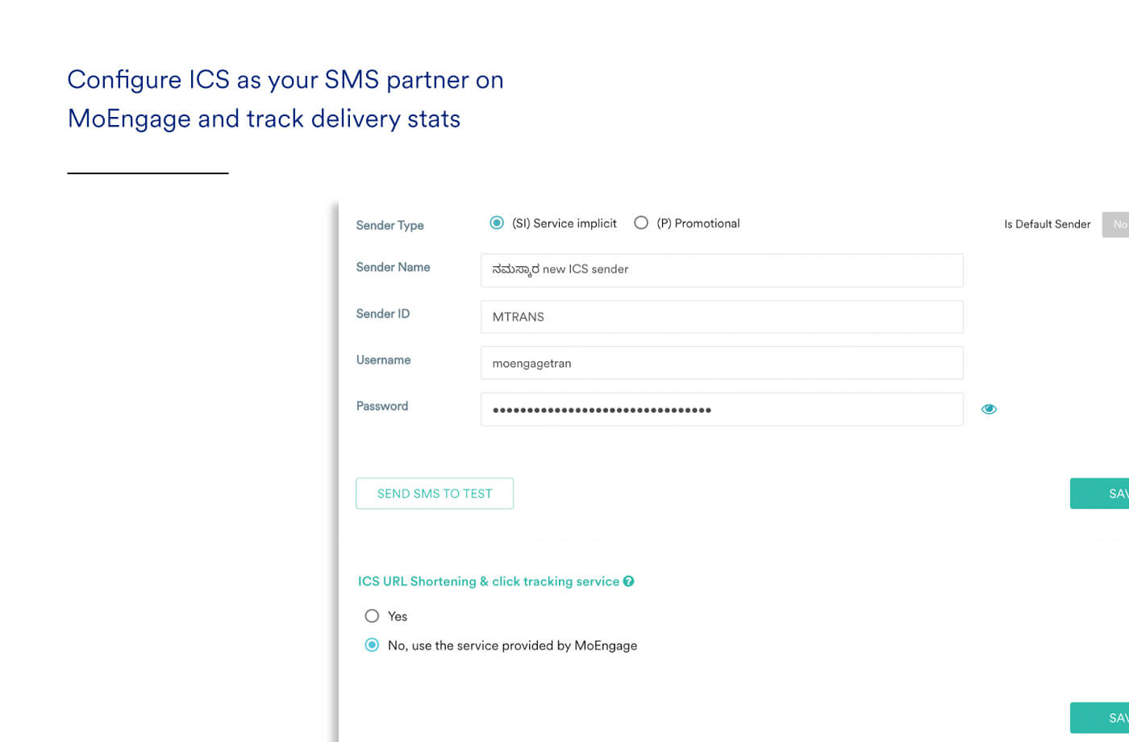The width and height of the screenshot is (1129, 742).
Task: Click ICS URL Shortening & click tracking heading
Action: (x=489, y=582)
